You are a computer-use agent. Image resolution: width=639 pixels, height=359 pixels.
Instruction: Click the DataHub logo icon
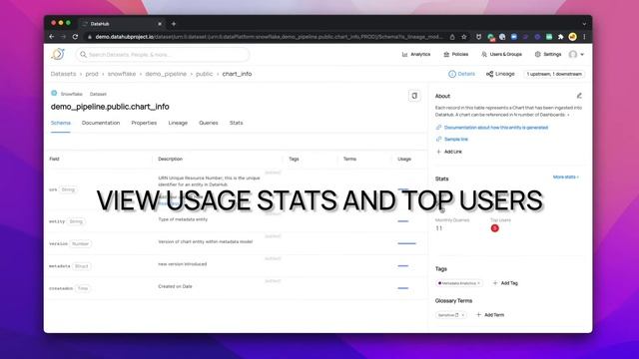pos(58,54)
